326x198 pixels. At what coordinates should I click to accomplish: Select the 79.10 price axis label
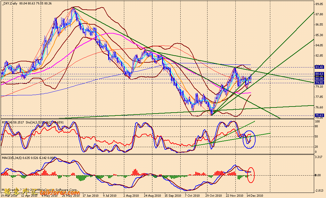(319, 87)
